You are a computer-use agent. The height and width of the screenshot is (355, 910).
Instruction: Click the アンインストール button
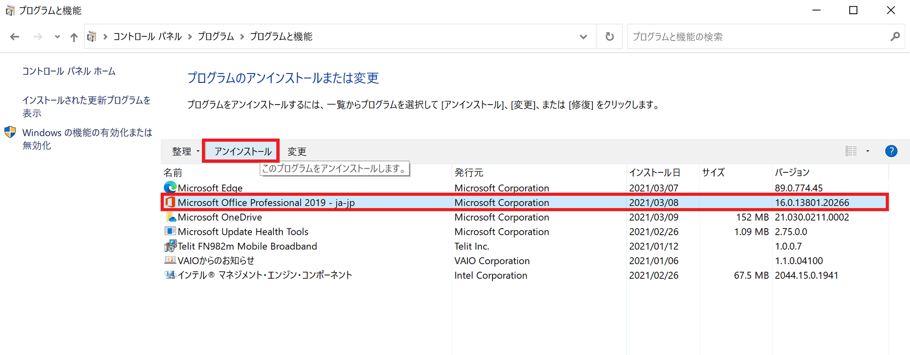coord(243,151)
